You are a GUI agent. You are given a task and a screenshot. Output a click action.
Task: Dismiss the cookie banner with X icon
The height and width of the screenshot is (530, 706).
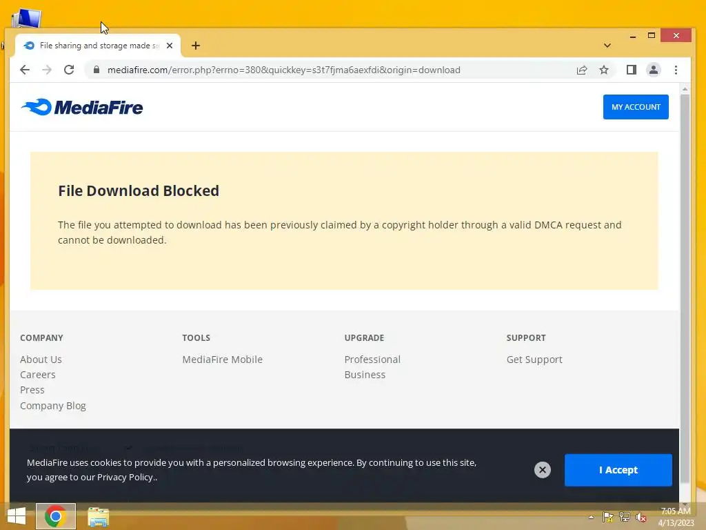pos(543,470)
